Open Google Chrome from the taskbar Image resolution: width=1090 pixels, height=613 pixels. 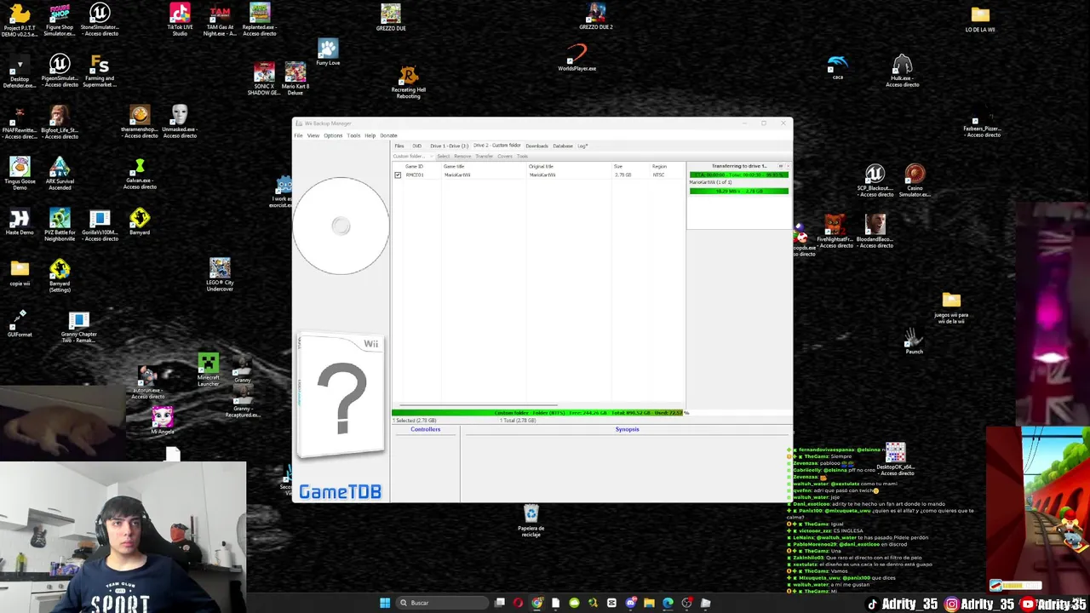click(x=536, y=603)
